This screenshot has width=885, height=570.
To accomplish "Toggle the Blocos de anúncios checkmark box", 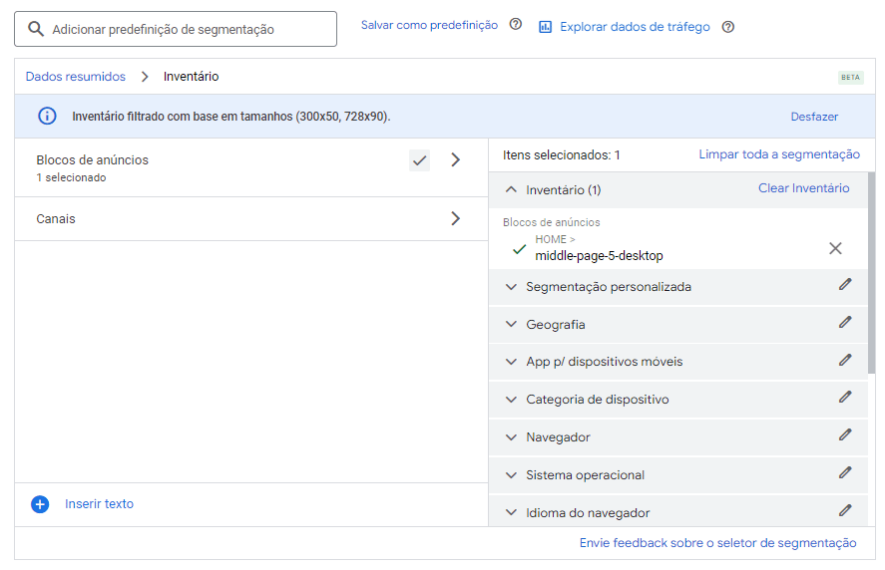I will point(419,160).
